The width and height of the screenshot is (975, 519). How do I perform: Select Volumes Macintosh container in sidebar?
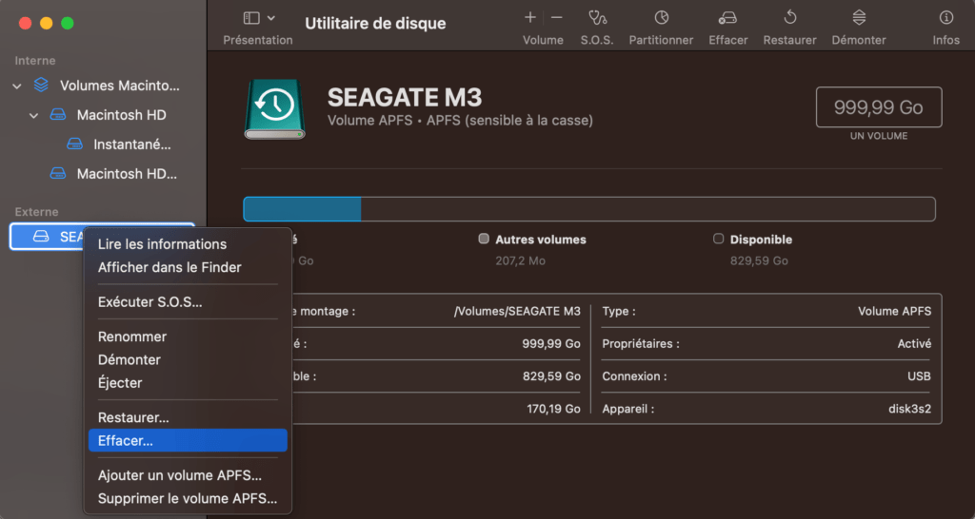point(103,86)
